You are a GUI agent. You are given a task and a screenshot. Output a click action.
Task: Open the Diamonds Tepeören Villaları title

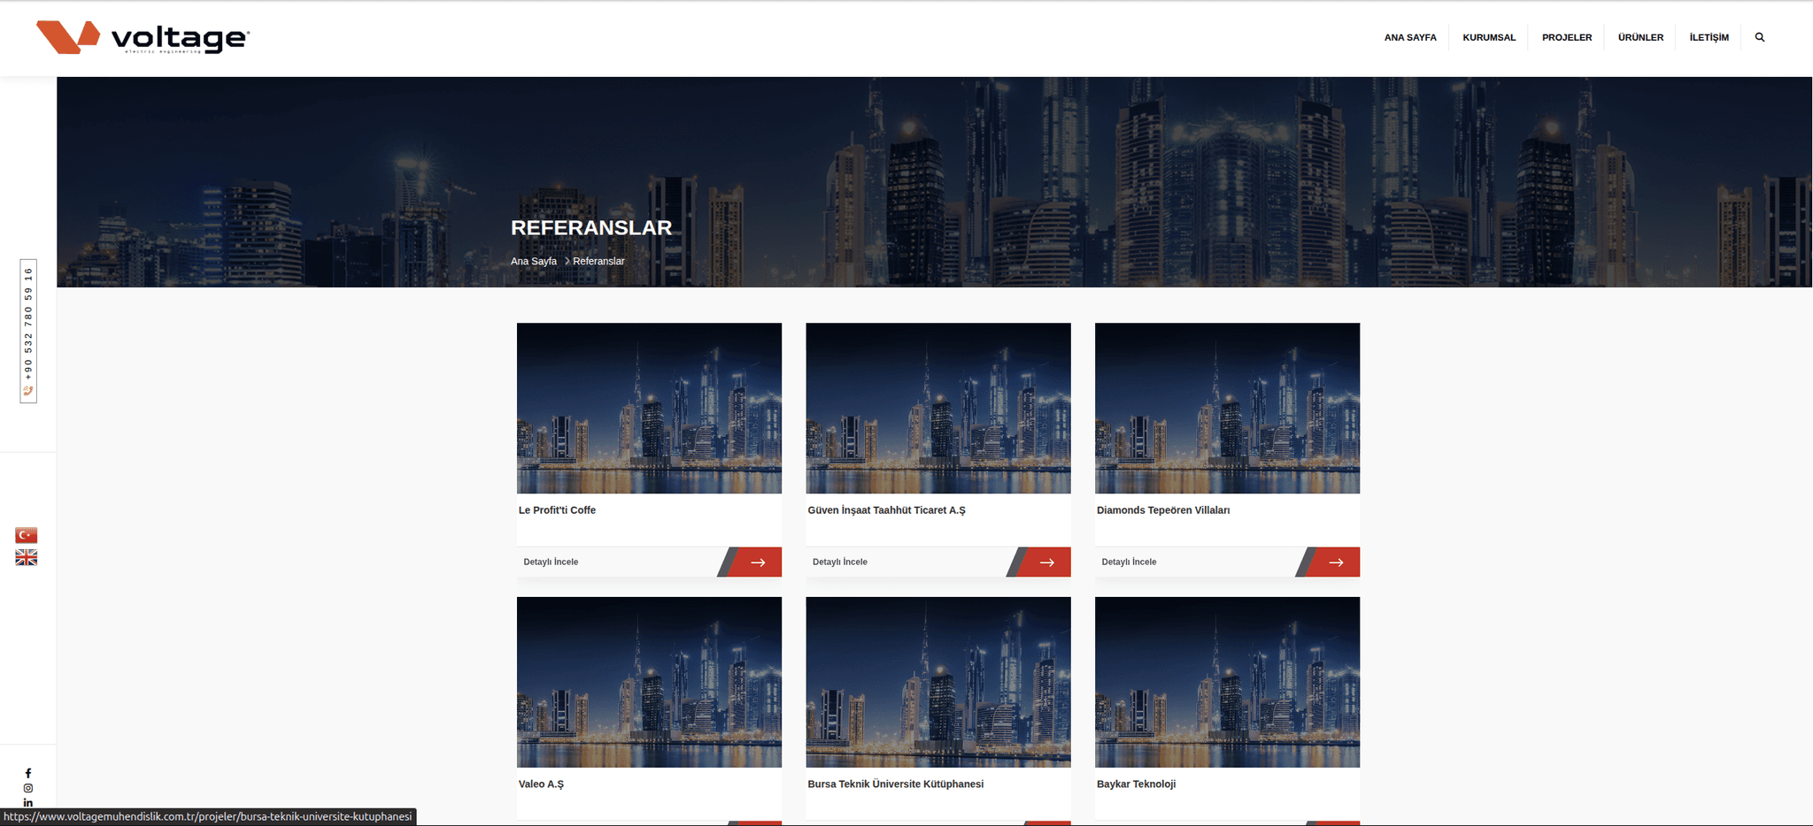(x=1163, y=510)
